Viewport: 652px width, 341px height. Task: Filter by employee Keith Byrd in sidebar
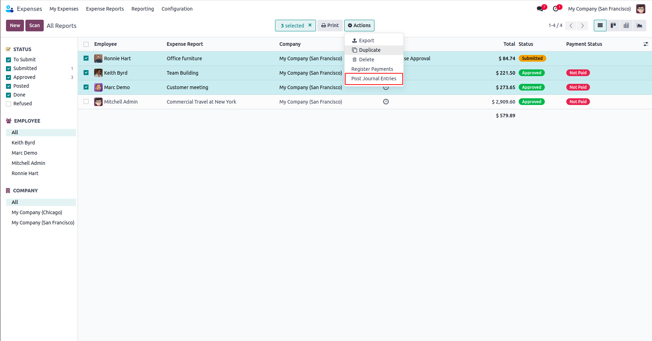tap(23, 143)
